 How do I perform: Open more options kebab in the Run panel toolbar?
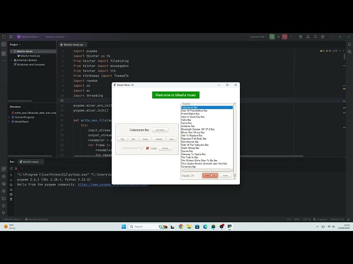(x=22, y=169)
